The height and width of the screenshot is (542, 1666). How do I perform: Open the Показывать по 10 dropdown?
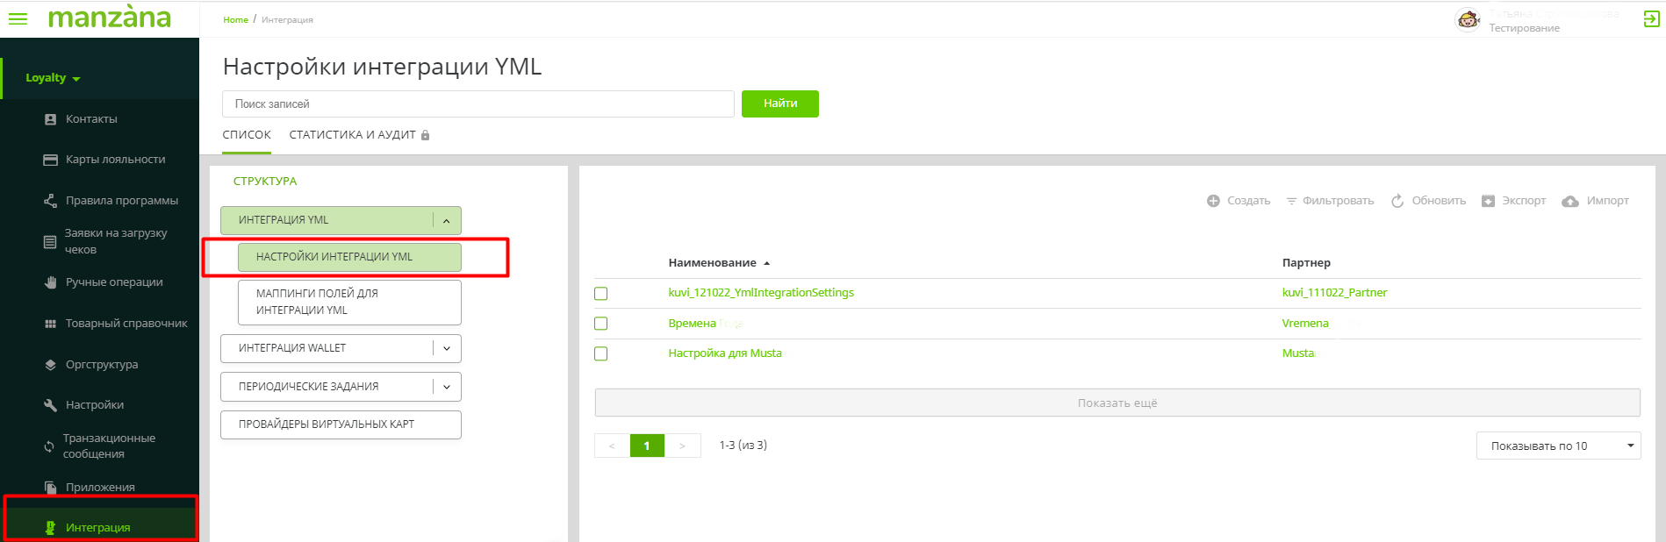[x=1558, y=446]
